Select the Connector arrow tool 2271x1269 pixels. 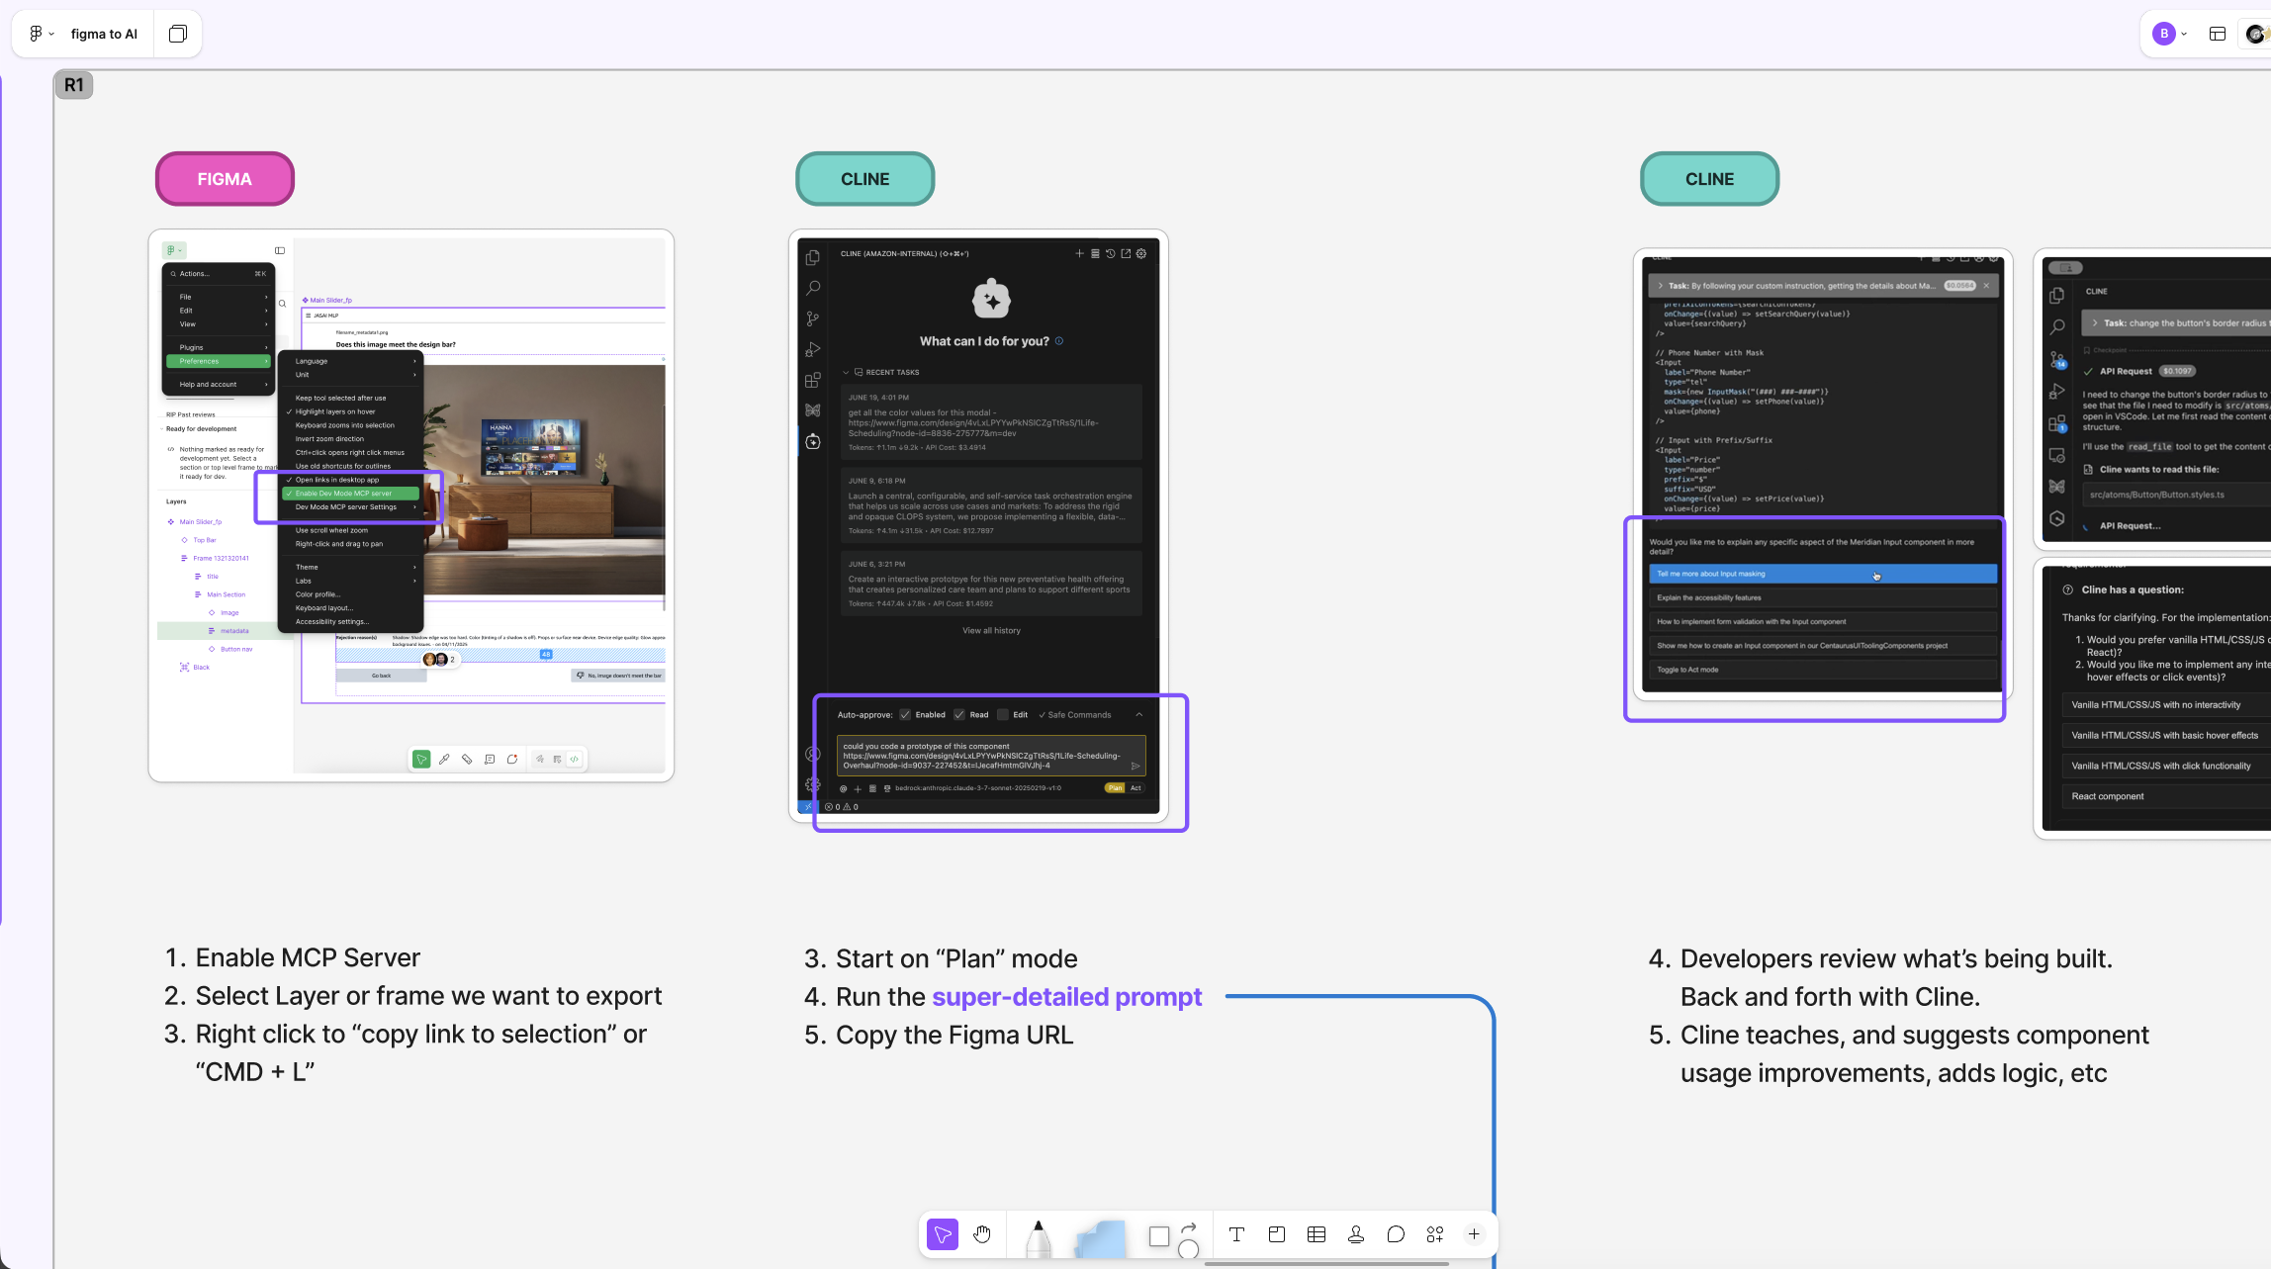[1189, 1227]
